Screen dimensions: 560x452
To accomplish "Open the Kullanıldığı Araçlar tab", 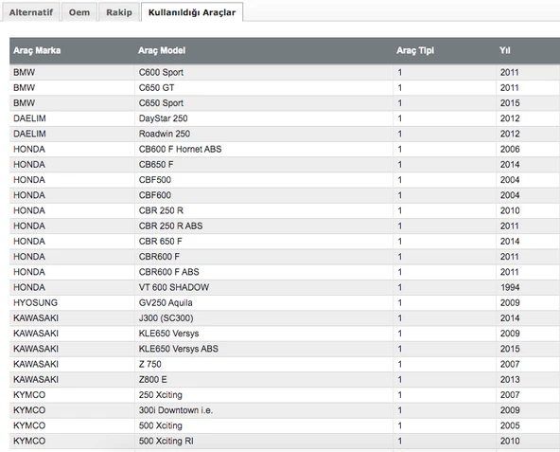I will click(192, 12).
